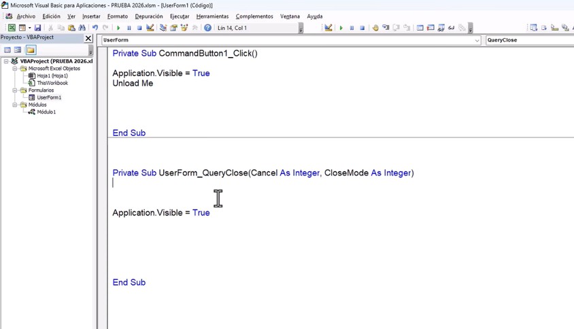Collapse the Formularios folder
Screen dimensions: 574x329
15,90
